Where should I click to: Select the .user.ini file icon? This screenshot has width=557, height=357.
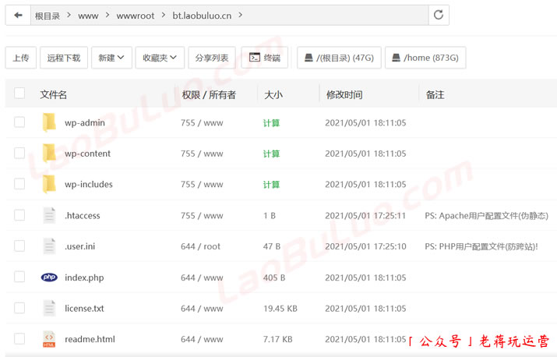pos(49,246)
